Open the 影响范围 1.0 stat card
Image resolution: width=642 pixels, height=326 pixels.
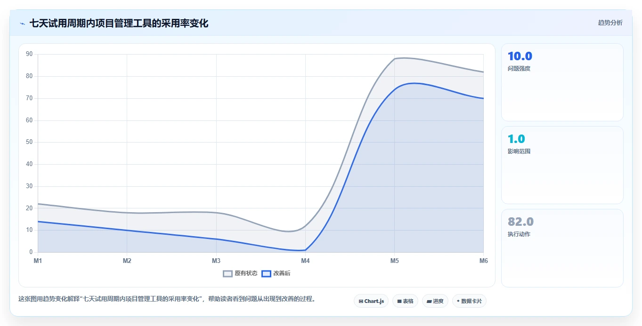point(562,165)
